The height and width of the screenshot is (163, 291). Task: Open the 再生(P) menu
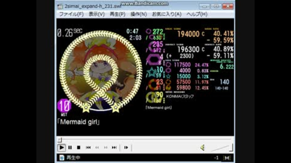click(118, 14)
